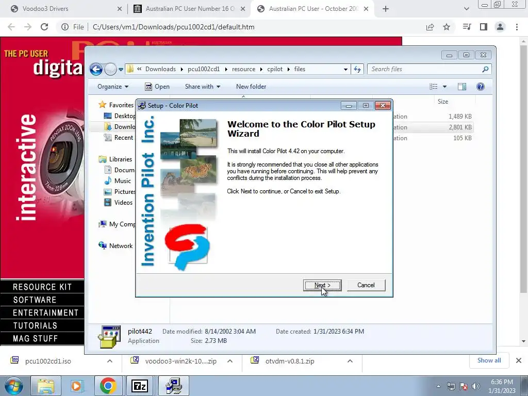The height and width of the screenshot is (396, 528).
Task: Click 'cpilot' breadcrumb in address bar
Action: [275, 69]
